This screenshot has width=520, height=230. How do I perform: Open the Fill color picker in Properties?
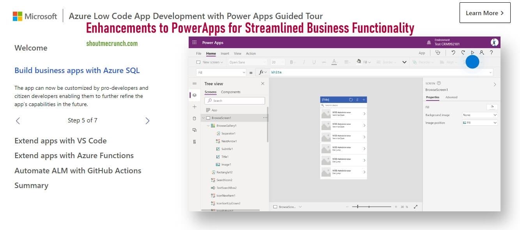492,107
